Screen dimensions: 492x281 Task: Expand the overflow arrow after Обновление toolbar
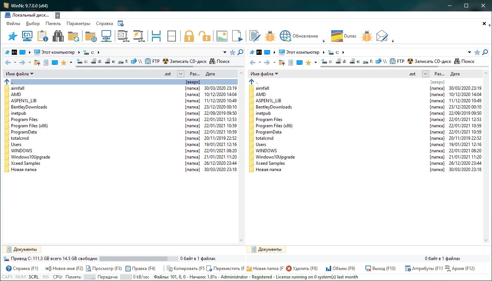(x=323, y=40)
